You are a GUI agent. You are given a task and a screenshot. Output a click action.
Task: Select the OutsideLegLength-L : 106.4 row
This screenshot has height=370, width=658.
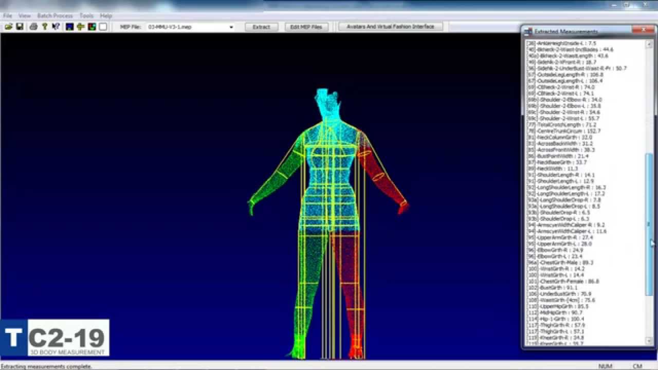pyautogui.click(x=565, y=81)
